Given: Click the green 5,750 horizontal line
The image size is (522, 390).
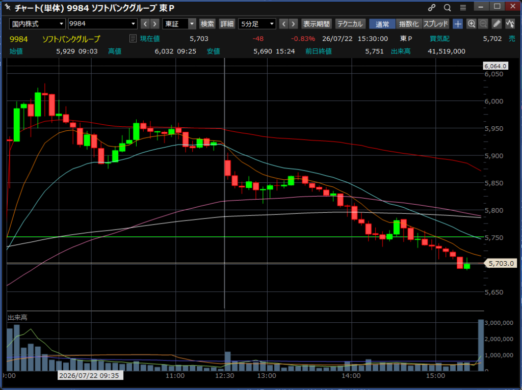Looking at the screenshot, I should [245, 237].
